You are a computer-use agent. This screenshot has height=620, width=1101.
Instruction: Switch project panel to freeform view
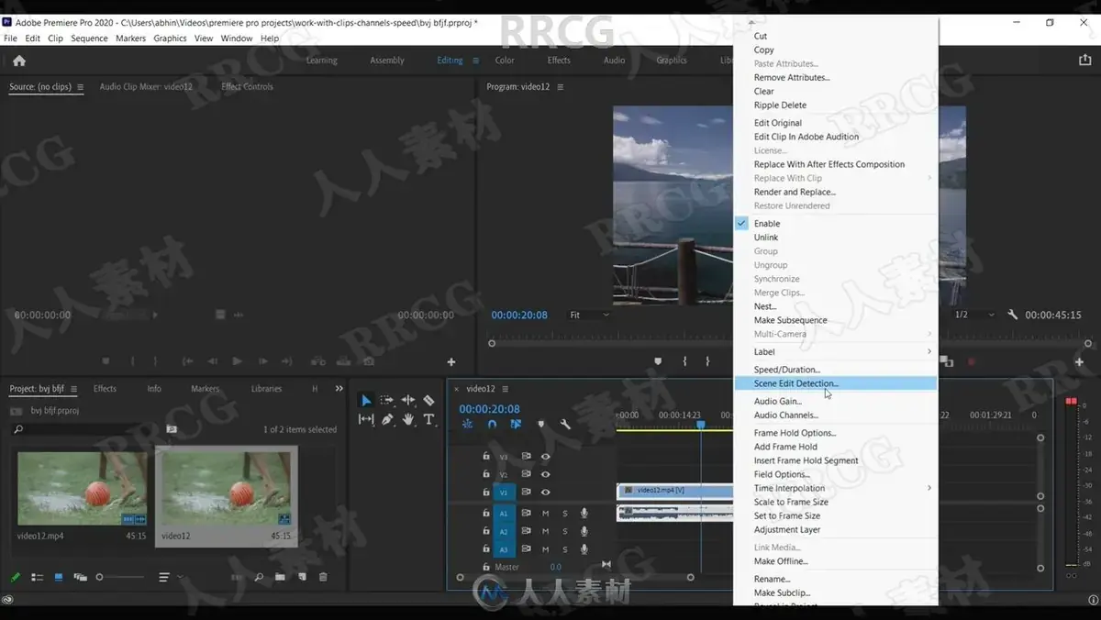point(80,577)
